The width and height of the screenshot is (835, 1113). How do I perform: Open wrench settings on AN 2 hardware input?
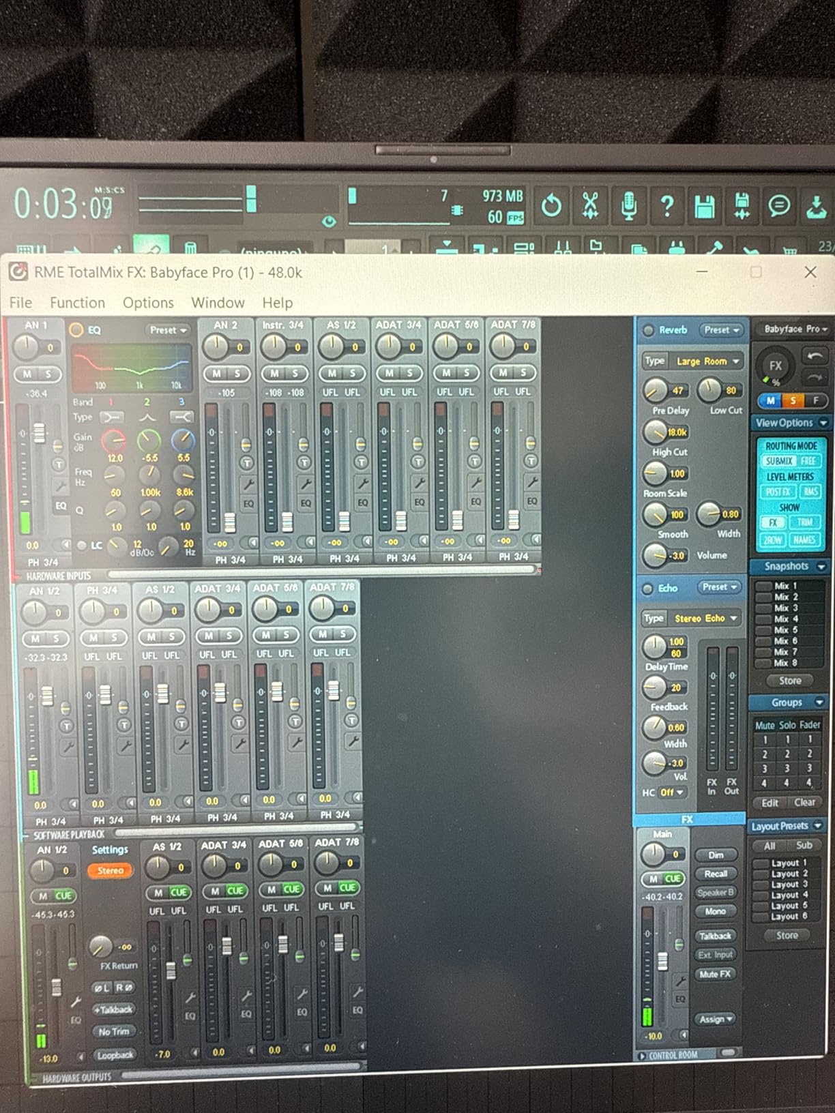(x=248, y=484)
